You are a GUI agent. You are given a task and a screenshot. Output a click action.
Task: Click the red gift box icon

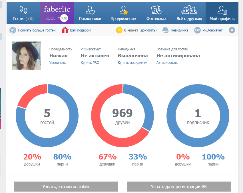[65, 30]
